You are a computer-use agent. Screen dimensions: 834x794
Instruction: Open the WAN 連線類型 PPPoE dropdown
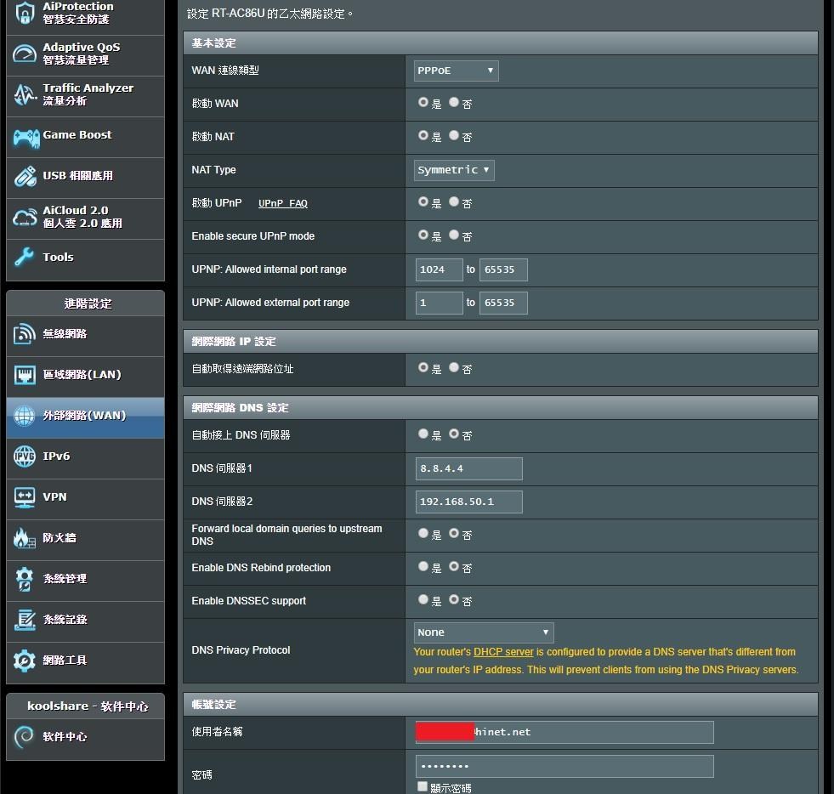coord(456,71)
